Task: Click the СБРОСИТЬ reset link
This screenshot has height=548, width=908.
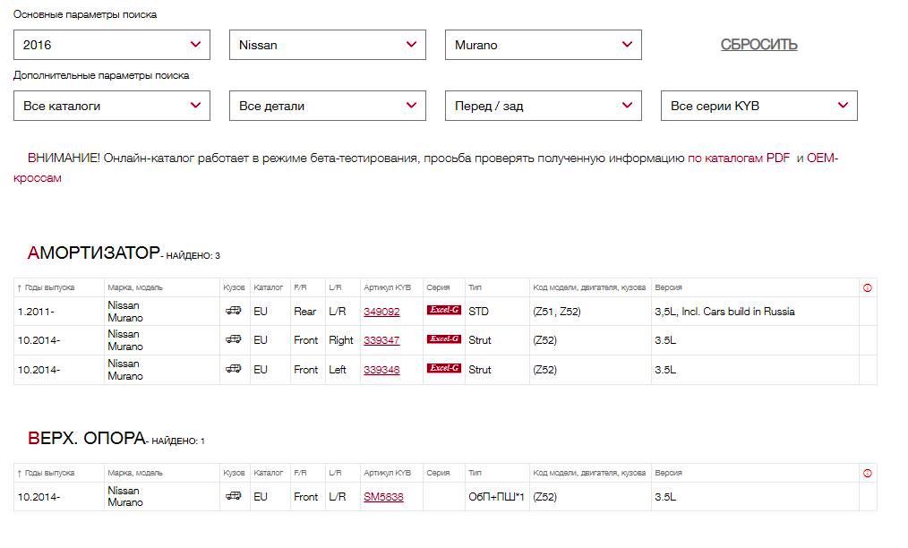Action: point(758,45)
